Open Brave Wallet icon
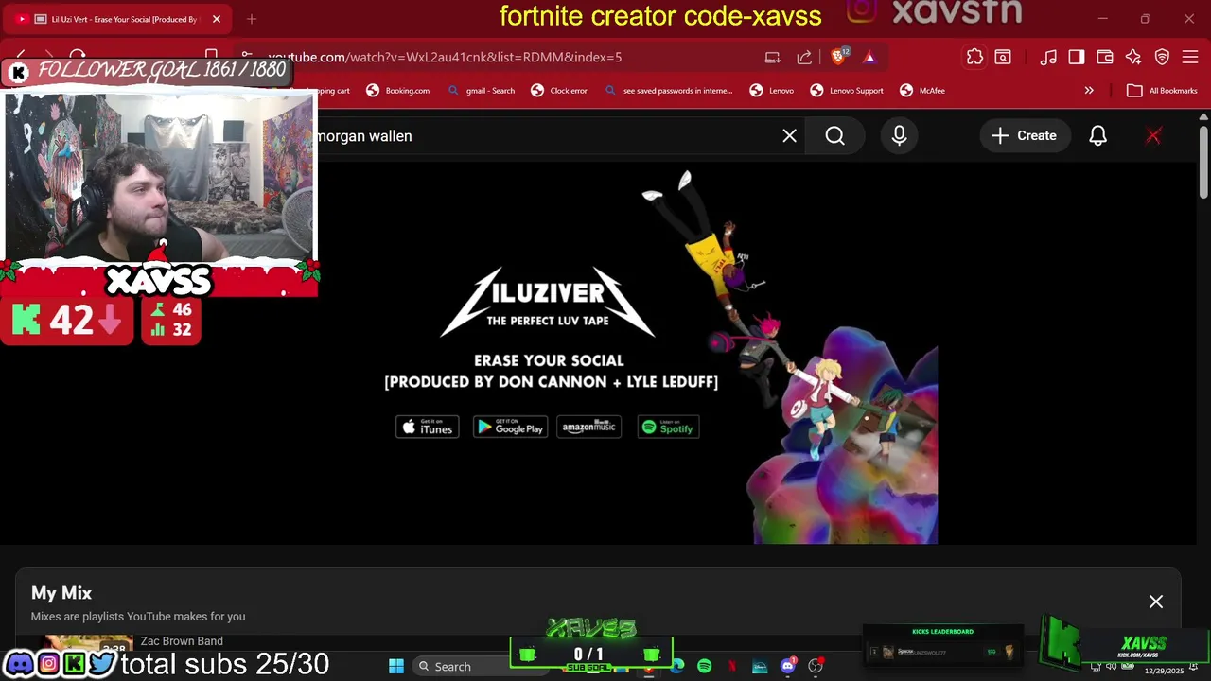The width and height of the screenshot is (1211, 681). click(1105, 58)
